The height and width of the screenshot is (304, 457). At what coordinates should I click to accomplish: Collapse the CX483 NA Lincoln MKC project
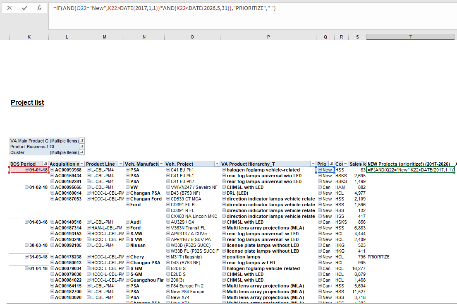[168, 216]
